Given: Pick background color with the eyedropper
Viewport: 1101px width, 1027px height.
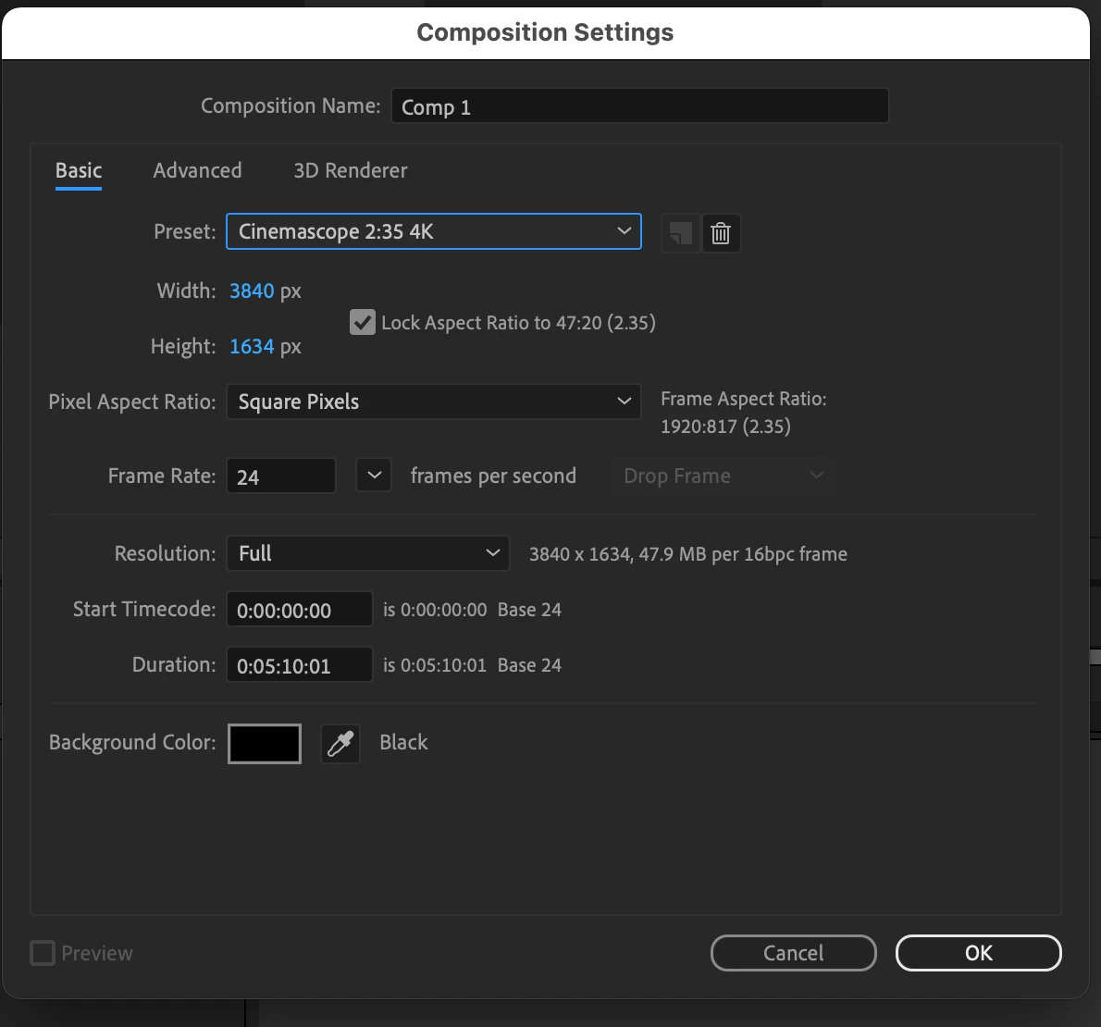Looking at the screenshot, I should pyautogui.click(x=340, y=743).
